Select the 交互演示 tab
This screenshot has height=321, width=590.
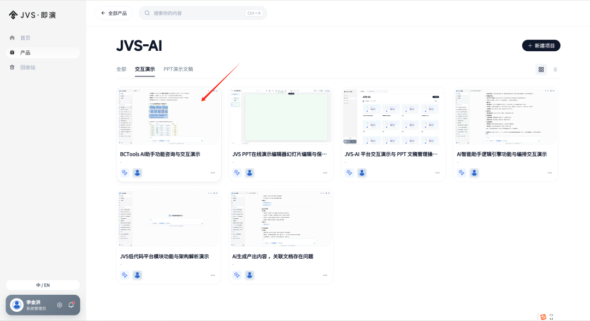click(145, 69)
